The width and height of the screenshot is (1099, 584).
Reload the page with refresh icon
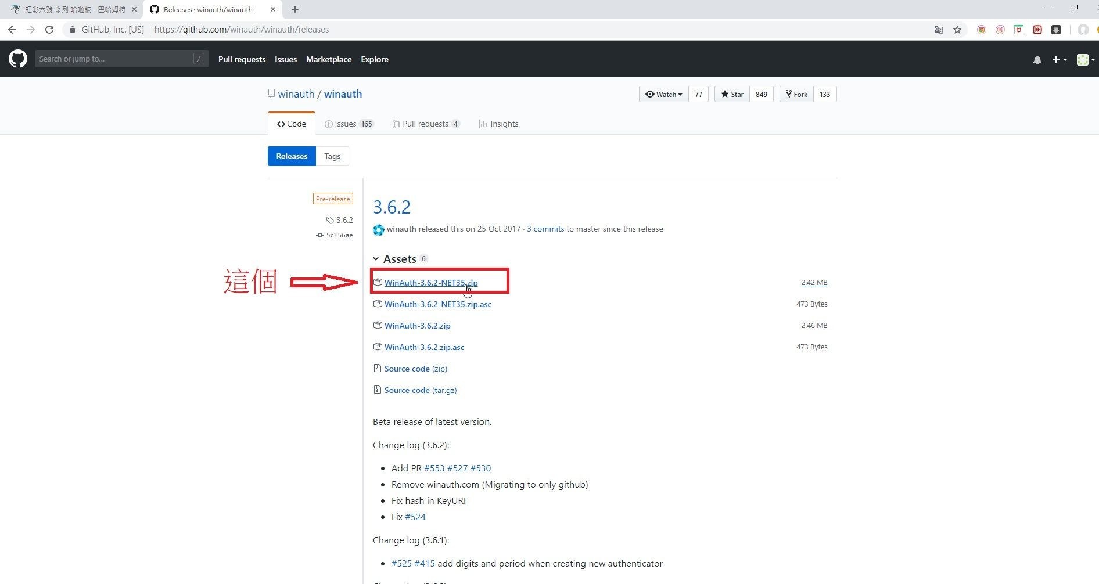click(x=49, y=30)
